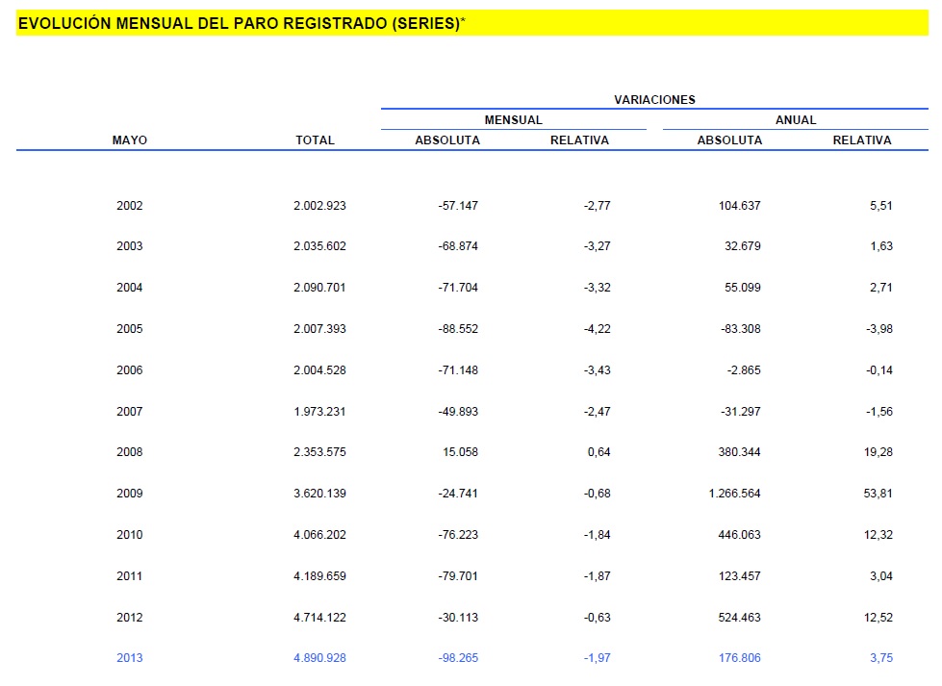Click the 2010 total value 4.066.202
942x686 pixels.
319,535
